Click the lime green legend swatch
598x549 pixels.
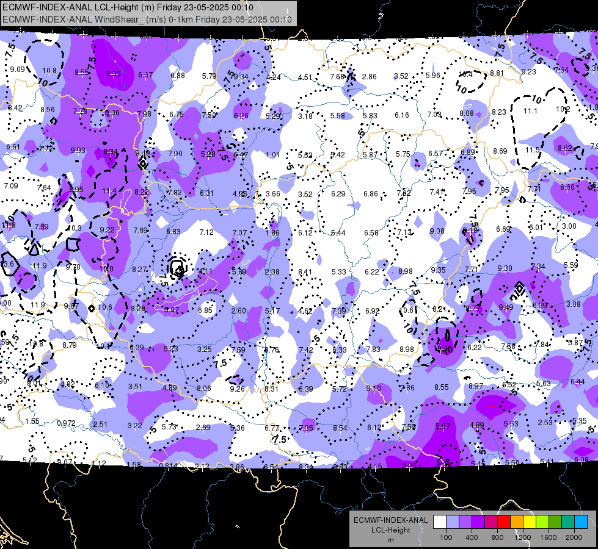pos(542,522)
